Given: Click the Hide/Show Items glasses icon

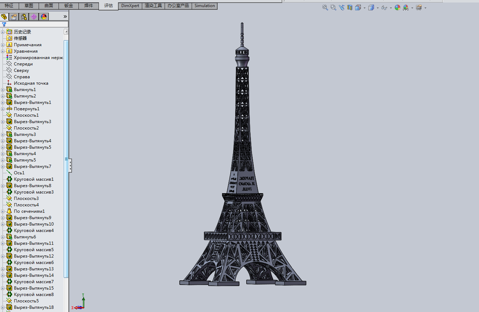Looking at the screenshot, I should [384, 7].
